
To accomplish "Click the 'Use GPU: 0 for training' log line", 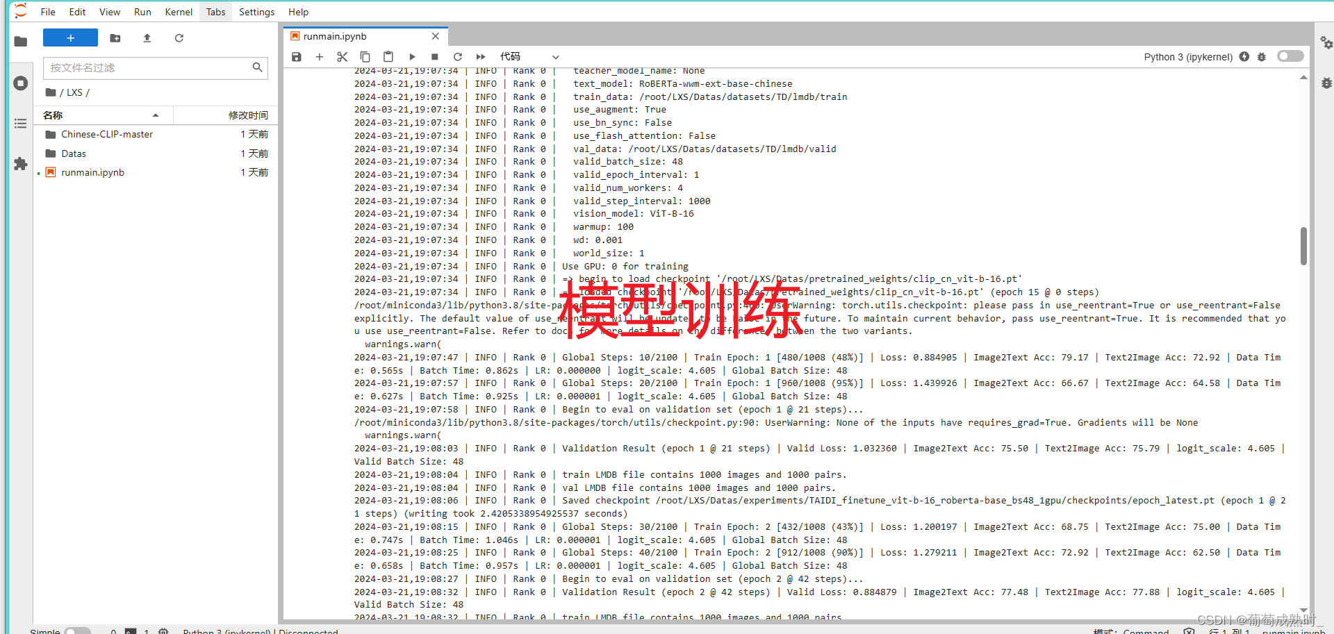I will pos(625,267).
